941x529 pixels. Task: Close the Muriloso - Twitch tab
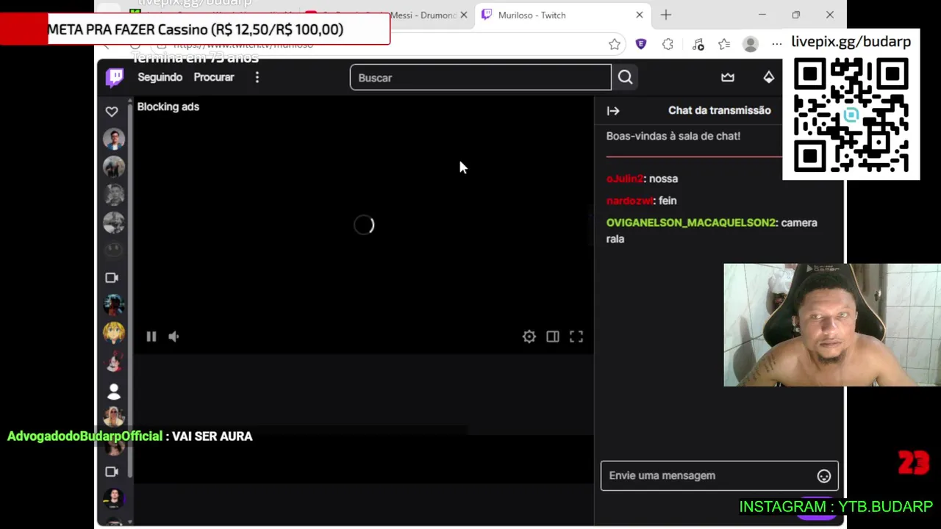coord(640,15)
